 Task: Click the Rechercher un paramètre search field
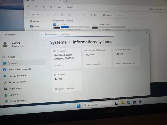pos(77,34)
